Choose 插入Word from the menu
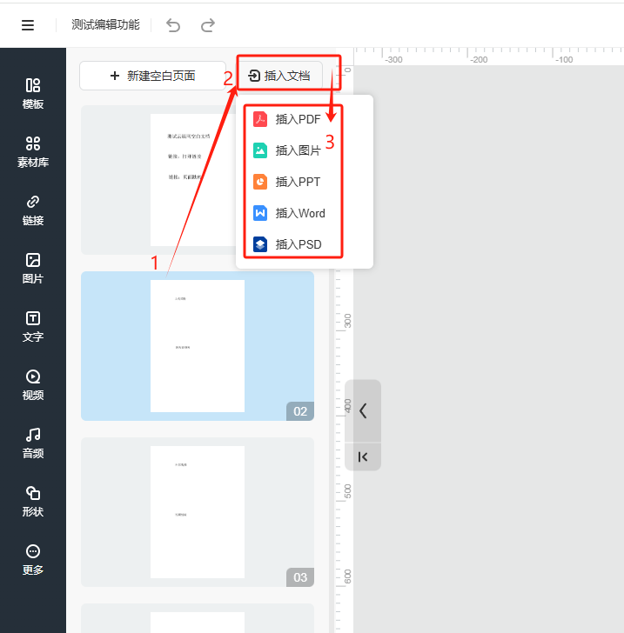Viewport: 624px width, 633px height. pos(299,213)
